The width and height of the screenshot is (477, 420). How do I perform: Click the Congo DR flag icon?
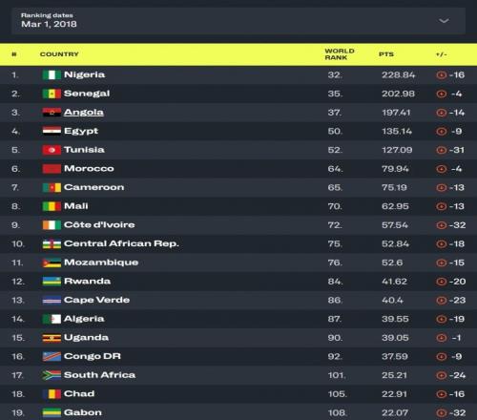coord(52,356)
